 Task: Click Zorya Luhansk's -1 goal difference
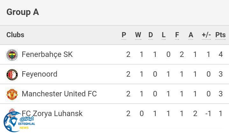[208, 114]
